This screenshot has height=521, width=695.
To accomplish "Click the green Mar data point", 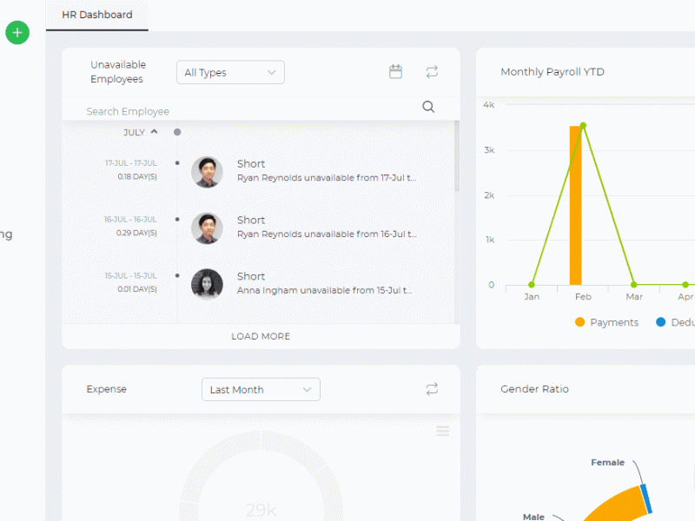I will (634, 285).
